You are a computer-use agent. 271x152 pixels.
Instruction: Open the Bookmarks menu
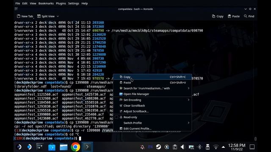46,3
